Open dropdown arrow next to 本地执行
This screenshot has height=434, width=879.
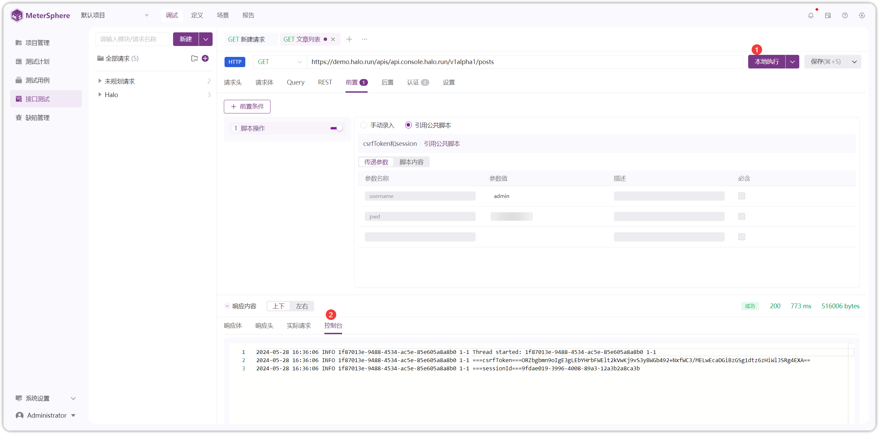(792, 62)
